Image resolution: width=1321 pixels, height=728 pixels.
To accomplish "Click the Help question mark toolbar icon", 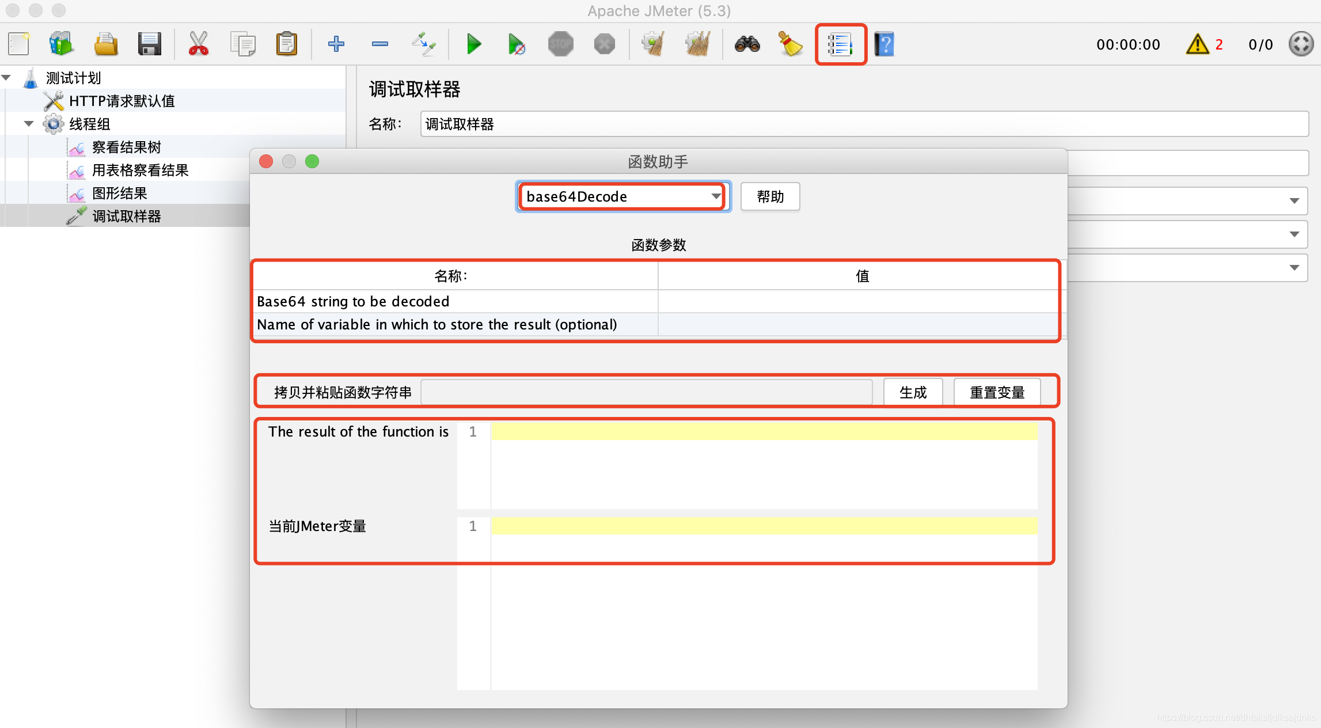I will pos(884,44).
